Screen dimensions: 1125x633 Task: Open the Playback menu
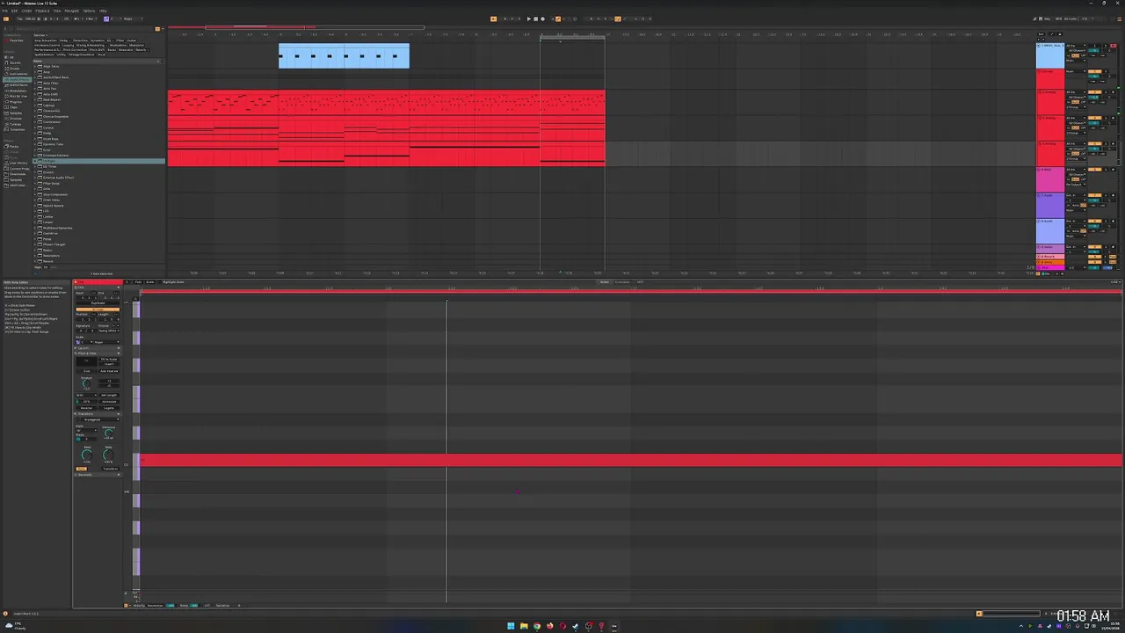click(x=42, y=11)
